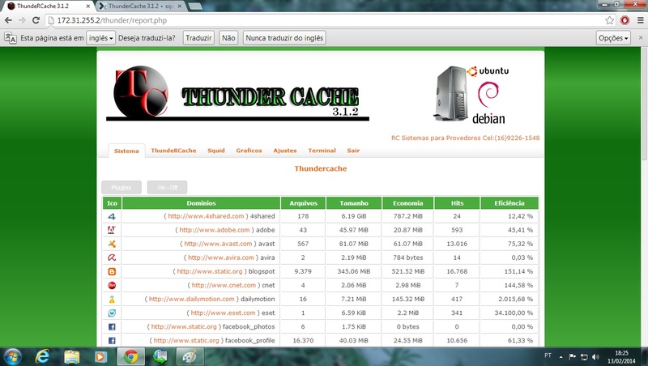Open the www.eset.com link

click(x=223, y=313)
